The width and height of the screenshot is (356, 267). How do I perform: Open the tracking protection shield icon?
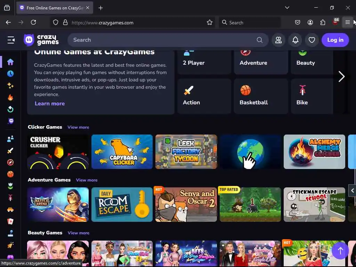click(x=56, y=23)
